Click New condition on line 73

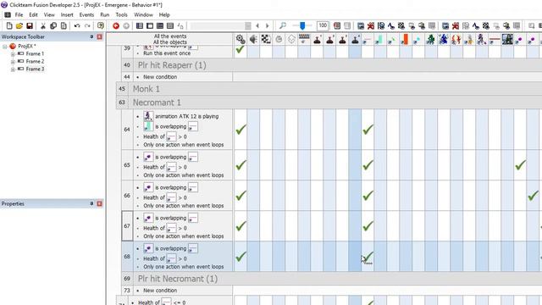pos(160,291)
